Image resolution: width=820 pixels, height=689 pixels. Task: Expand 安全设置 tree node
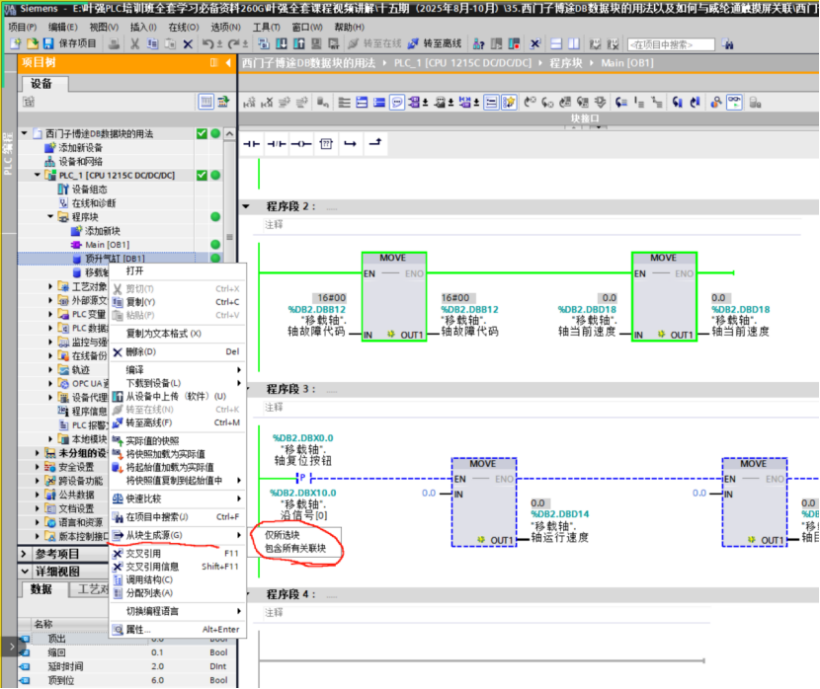pyautogui.click(x=38, y=467)
